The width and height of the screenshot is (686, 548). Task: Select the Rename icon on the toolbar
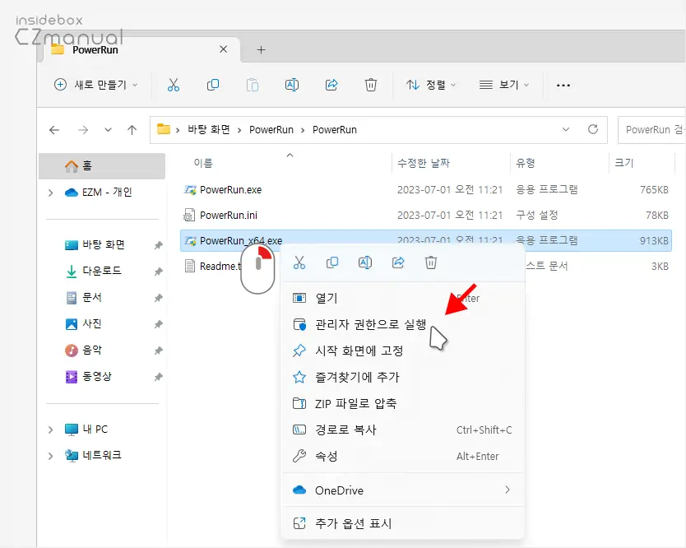tap(291, 85)
